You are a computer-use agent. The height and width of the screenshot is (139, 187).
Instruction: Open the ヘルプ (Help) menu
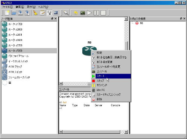click(43, 7)
